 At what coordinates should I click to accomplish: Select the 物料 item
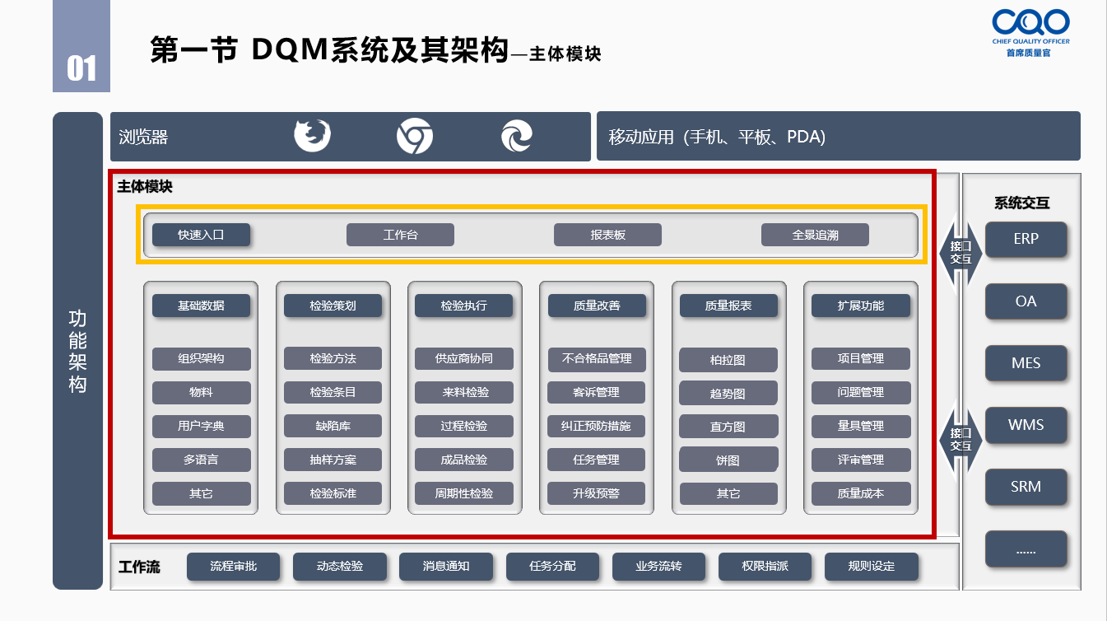[x=201, y=392]
